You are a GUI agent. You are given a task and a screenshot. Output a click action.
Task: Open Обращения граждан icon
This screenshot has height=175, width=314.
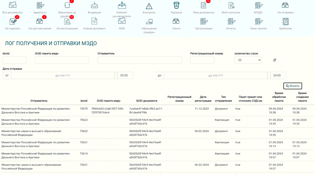pos(149,21)
